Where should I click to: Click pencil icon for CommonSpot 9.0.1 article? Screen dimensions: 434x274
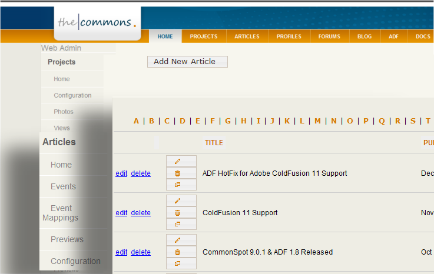pos(181,240)
